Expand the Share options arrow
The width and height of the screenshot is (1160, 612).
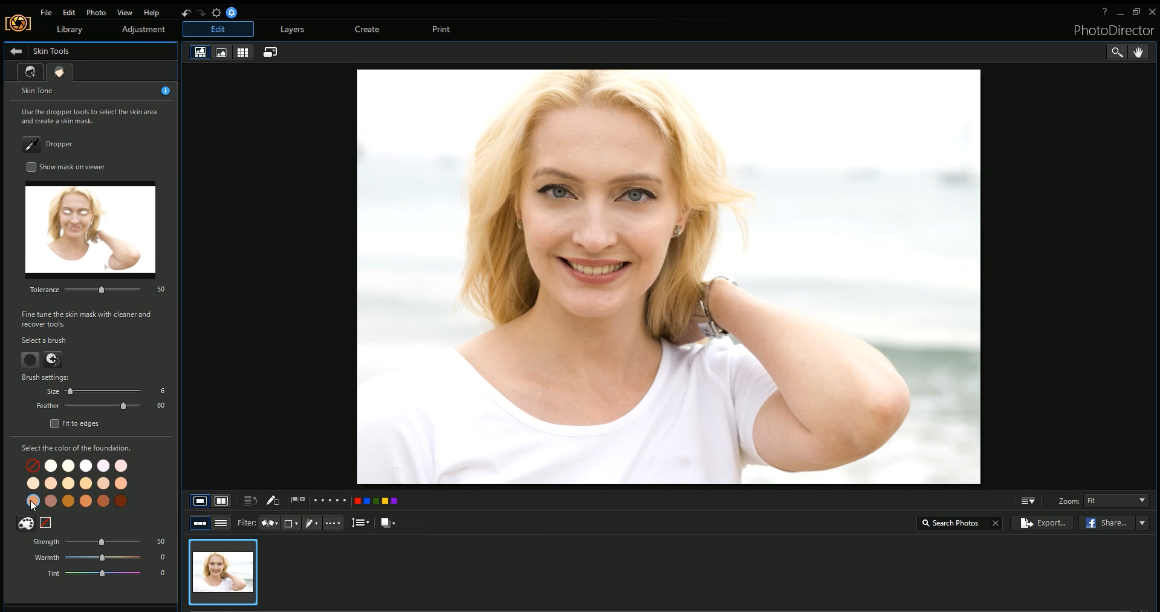(1142, 523)
